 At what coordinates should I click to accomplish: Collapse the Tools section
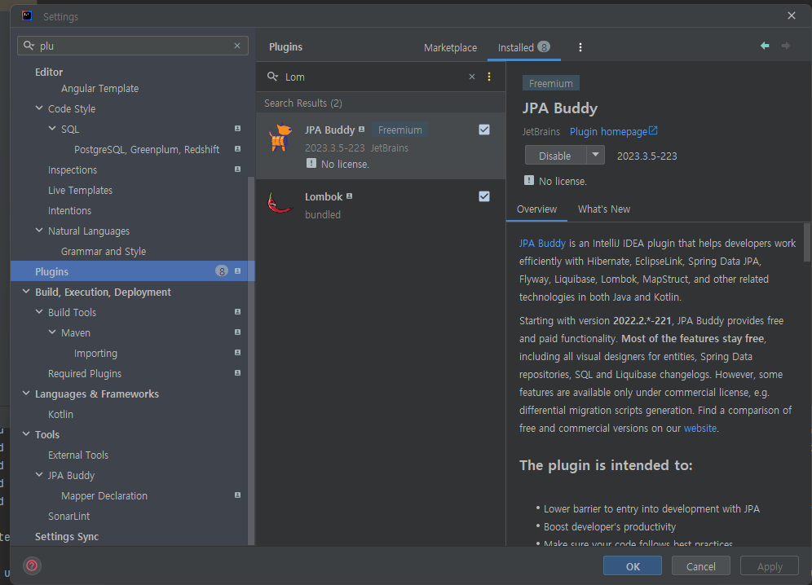tap(26, 433)
